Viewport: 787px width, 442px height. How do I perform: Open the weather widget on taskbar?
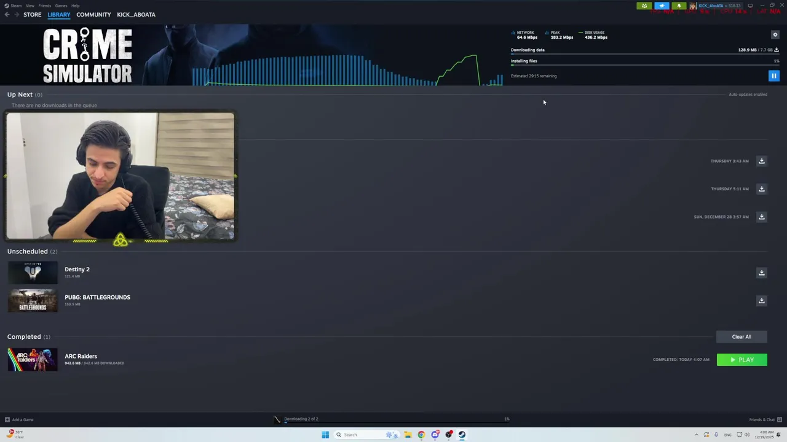(16, 434)
